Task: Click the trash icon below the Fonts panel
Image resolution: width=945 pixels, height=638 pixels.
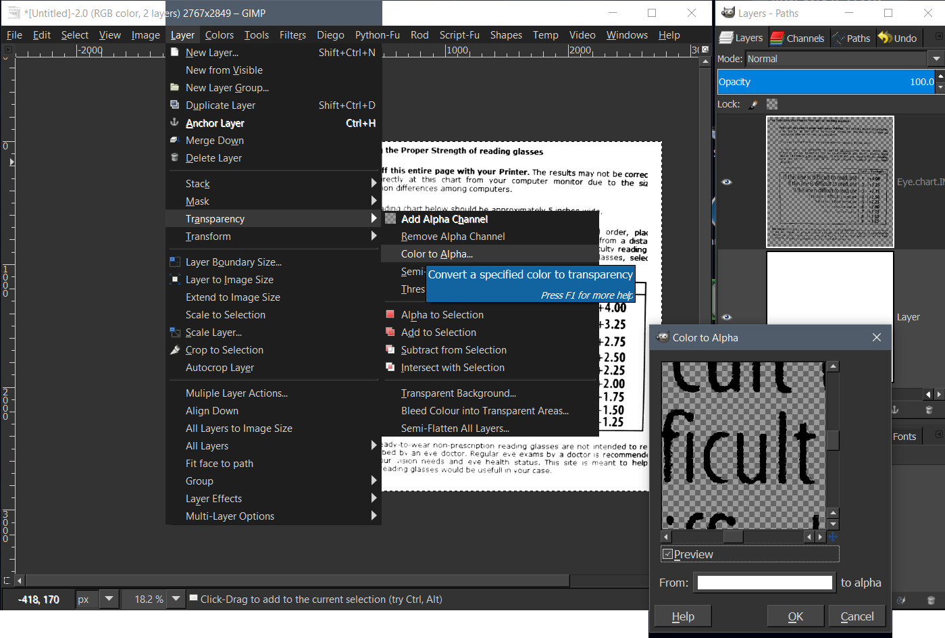Action: (x=931, y=599)
